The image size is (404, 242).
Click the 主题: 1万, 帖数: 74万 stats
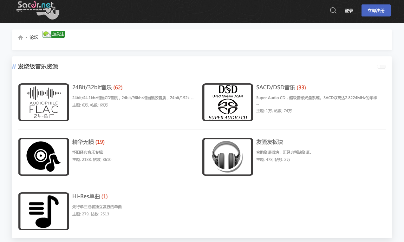pos(274,111)
